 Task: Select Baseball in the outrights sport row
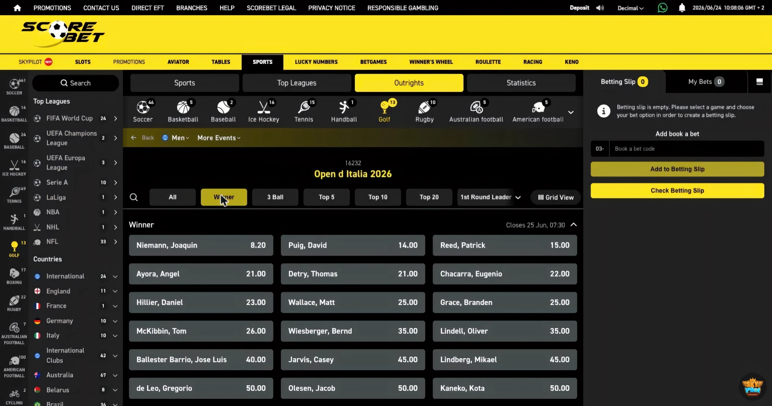click(223, 112)
